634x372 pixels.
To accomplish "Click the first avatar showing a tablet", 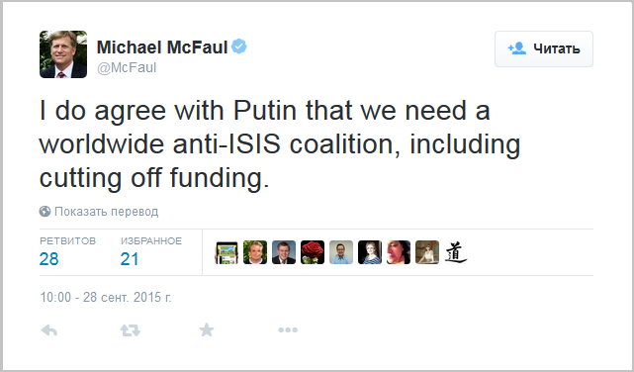I will [x=226, y=252].
